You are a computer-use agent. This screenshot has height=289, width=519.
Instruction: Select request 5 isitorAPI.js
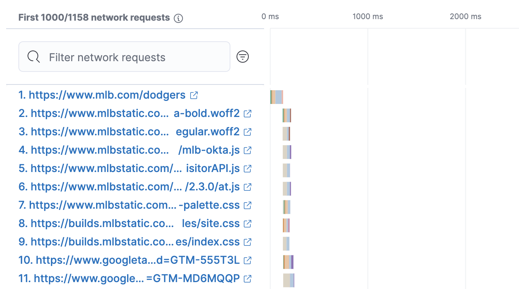129,169
